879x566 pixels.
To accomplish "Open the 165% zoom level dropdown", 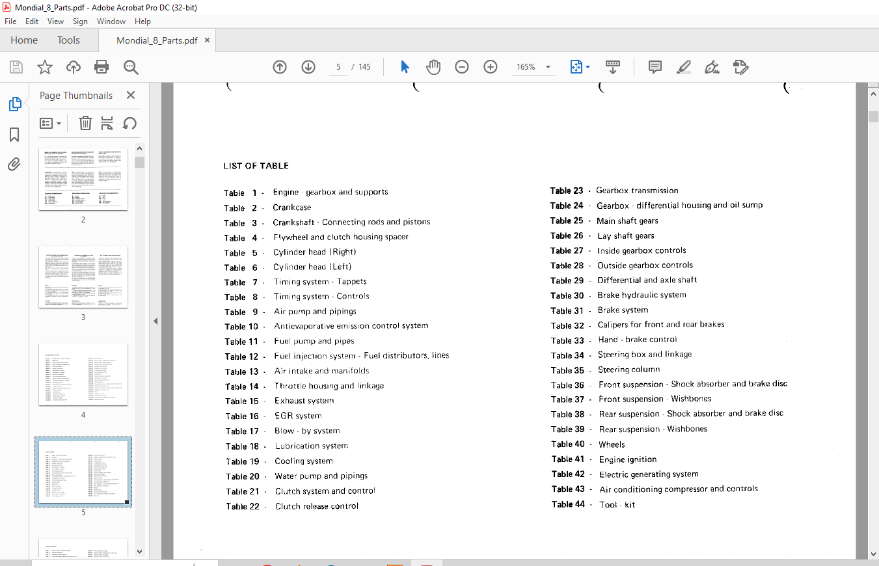I will pos(548,67).
